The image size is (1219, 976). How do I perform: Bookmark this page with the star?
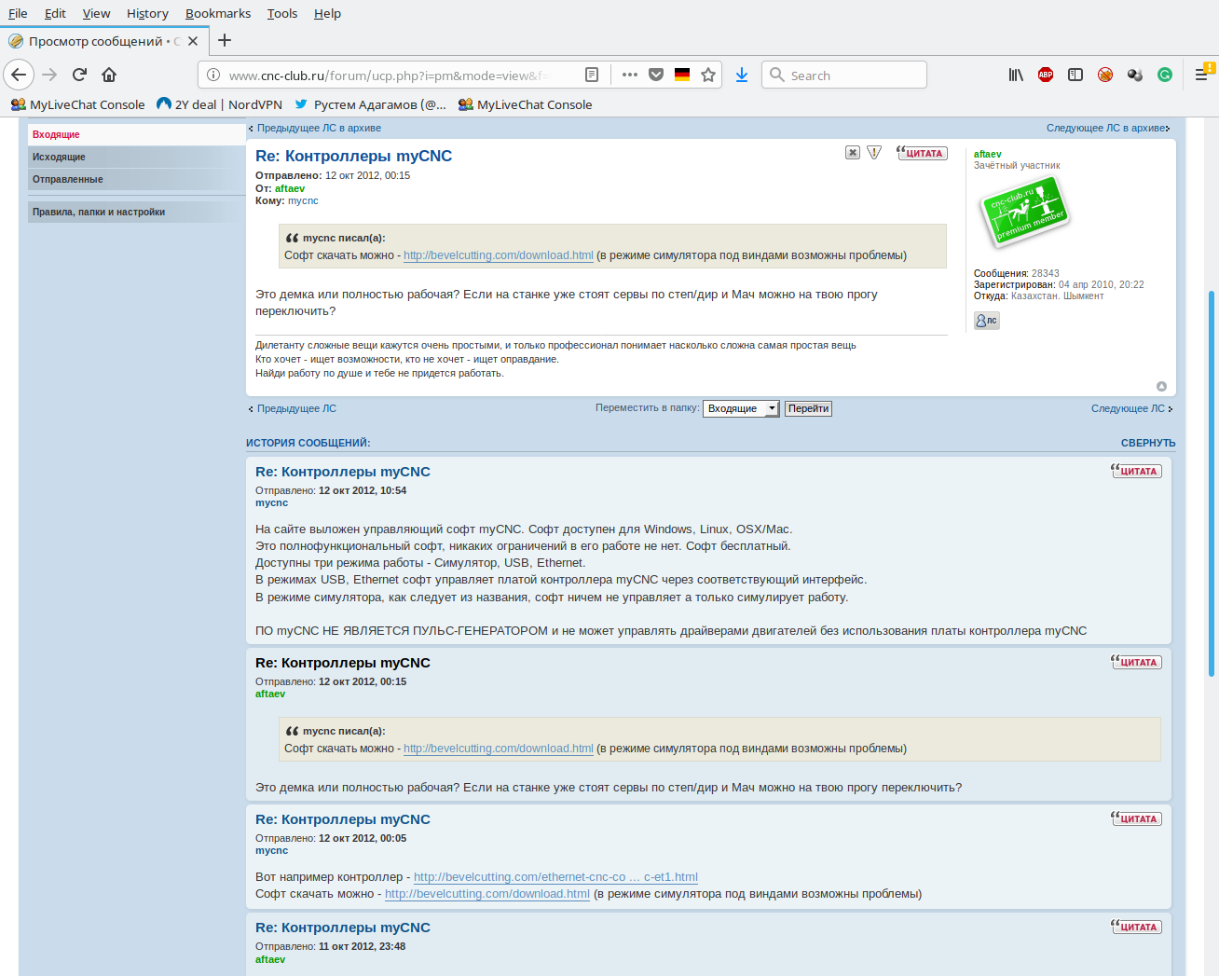[x=708, y=75]
